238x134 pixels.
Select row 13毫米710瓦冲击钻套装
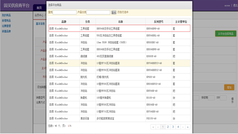[119, 63]
